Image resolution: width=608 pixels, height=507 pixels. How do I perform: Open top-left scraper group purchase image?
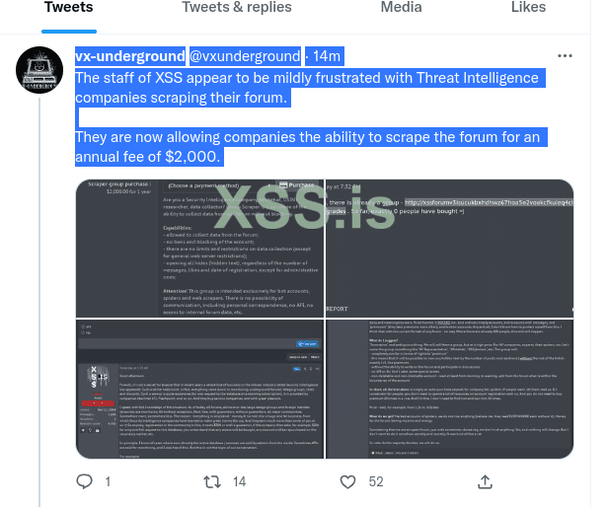[199, 248]
